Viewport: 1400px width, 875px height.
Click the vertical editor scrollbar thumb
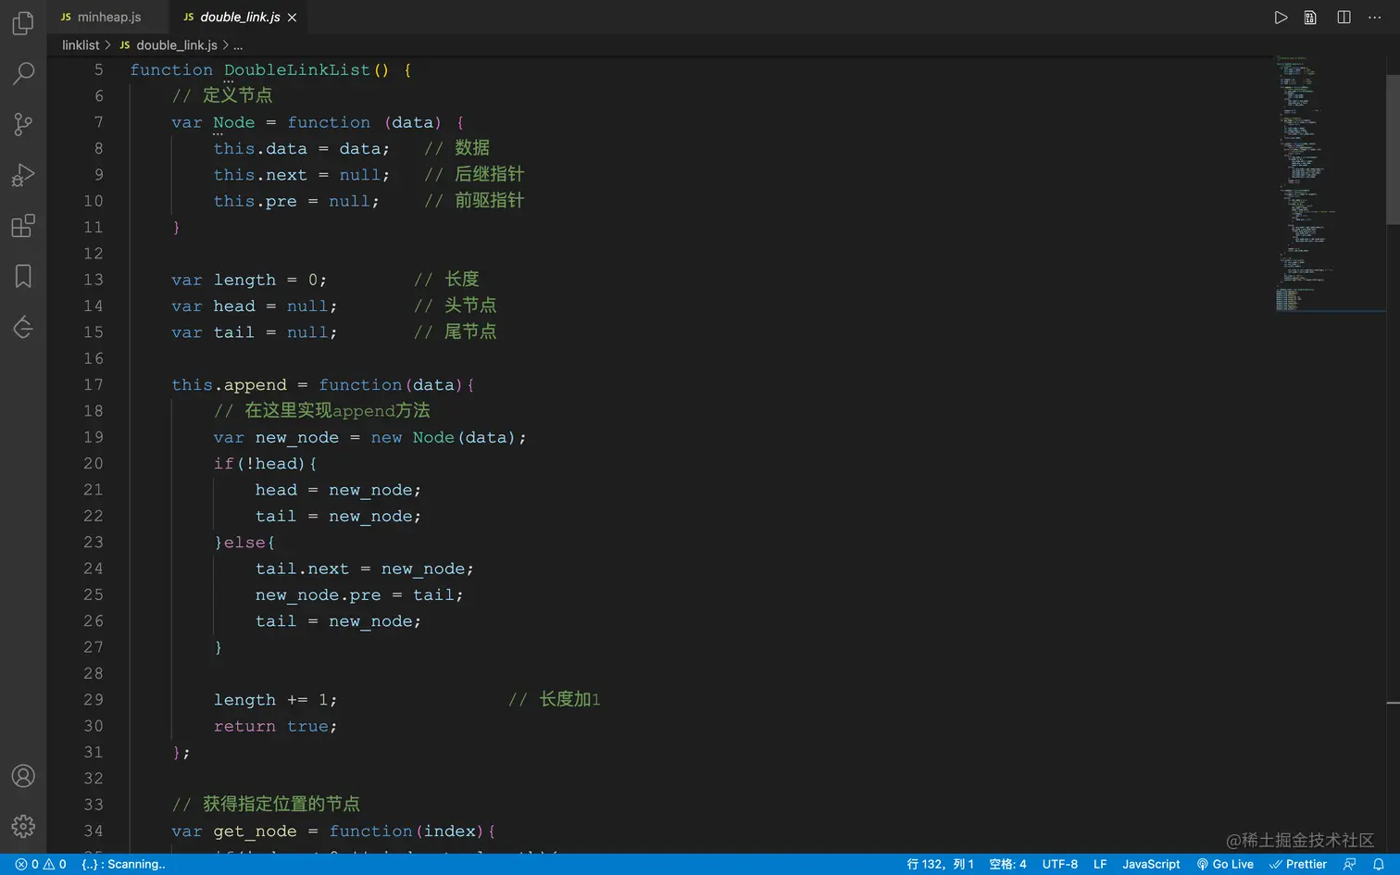coord(1393,148)
